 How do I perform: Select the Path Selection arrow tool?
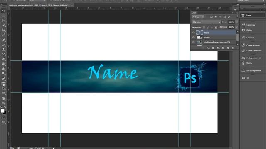point(3,88)
